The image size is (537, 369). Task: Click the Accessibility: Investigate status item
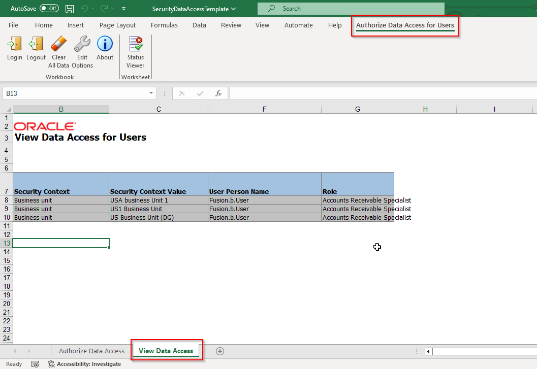(x=84, y=364)
